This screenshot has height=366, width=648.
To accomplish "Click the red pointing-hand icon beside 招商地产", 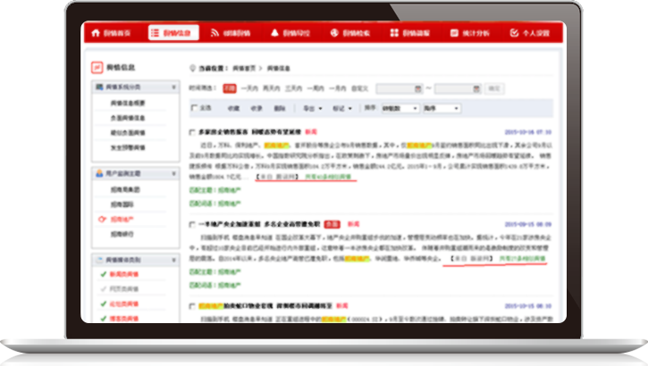I will click(102, 219).
